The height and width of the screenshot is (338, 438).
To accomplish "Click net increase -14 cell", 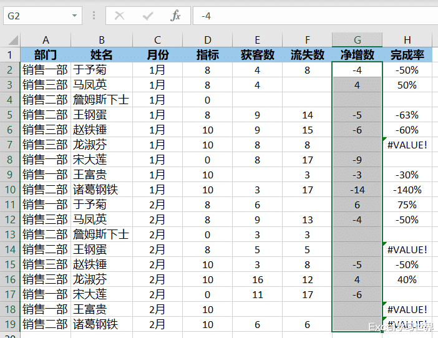I will (x=358, y=190).
